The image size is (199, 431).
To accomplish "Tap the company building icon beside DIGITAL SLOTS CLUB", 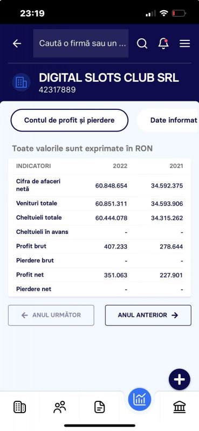I will click(21, 82).
